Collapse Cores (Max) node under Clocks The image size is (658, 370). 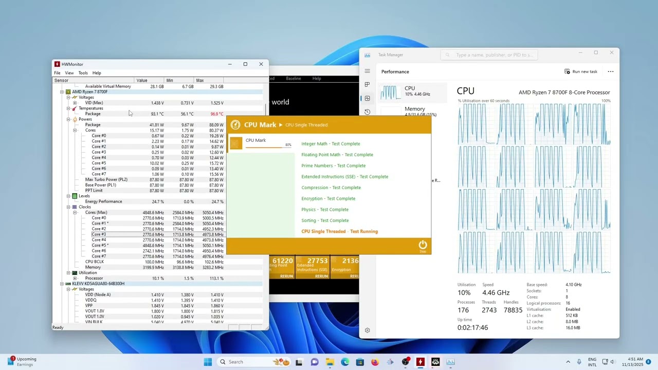tap(75, 212)
